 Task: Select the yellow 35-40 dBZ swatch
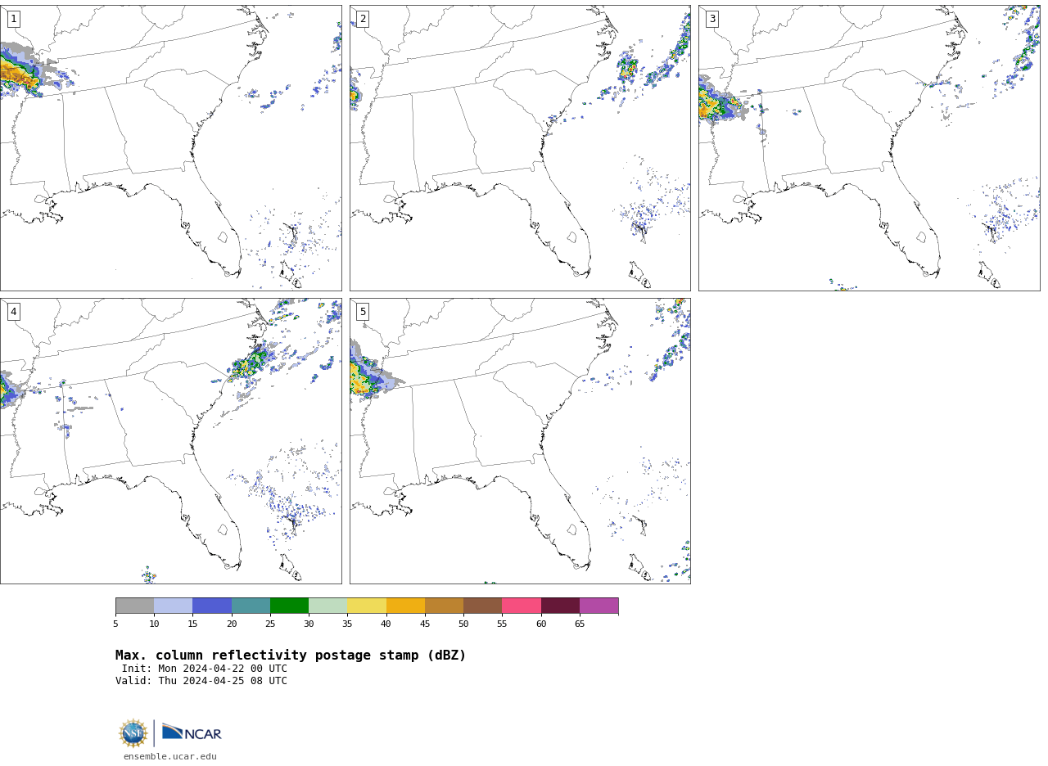367,606
